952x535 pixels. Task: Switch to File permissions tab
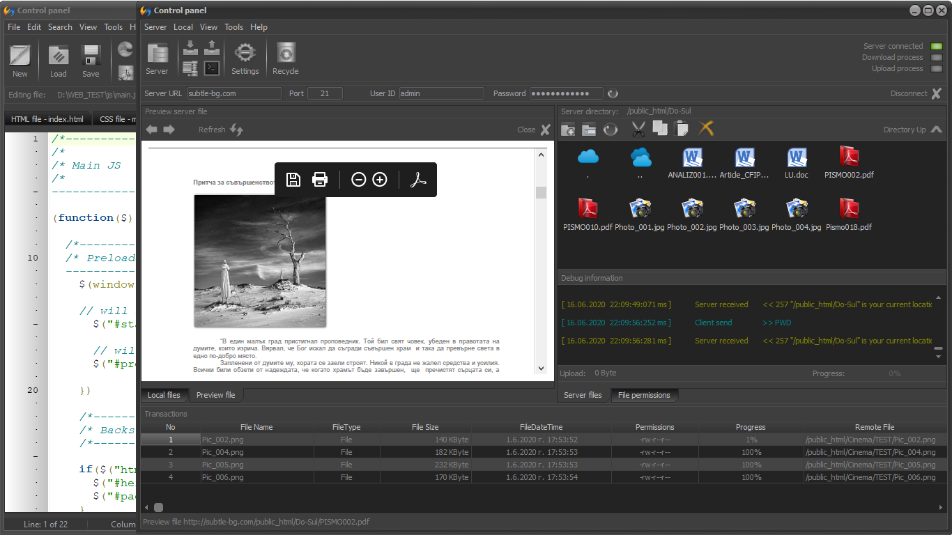644,395
